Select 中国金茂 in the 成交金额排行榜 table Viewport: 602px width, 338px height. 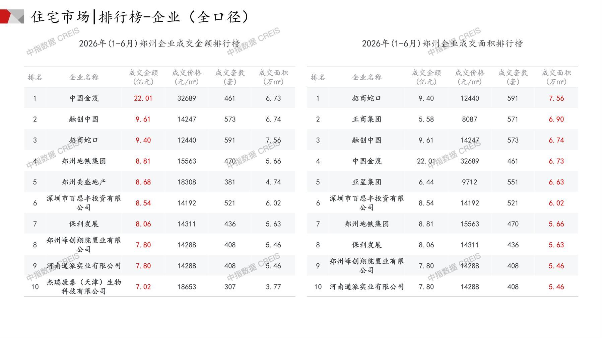(84, 98)
